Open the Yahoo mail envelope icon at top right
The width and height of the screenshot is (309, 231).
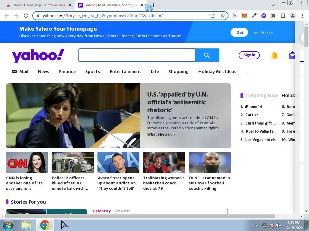click(x=292, y=55)
